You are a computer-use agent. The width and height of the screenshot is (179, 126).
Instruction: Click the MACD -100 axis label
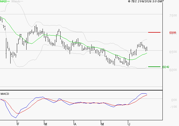pyautogui.click(x=173, y=107)
